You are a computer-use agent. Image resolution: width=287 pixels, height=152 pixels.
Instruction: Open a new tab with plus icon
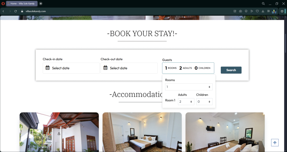pyautogui.click(x=41, y=3)
